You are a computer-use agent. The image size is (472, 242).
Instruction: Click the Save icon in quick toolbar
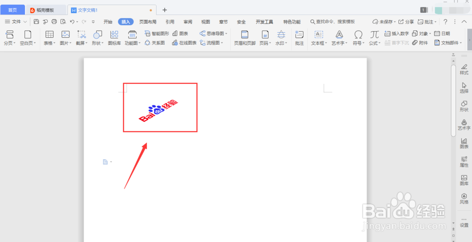click(36, 22)
